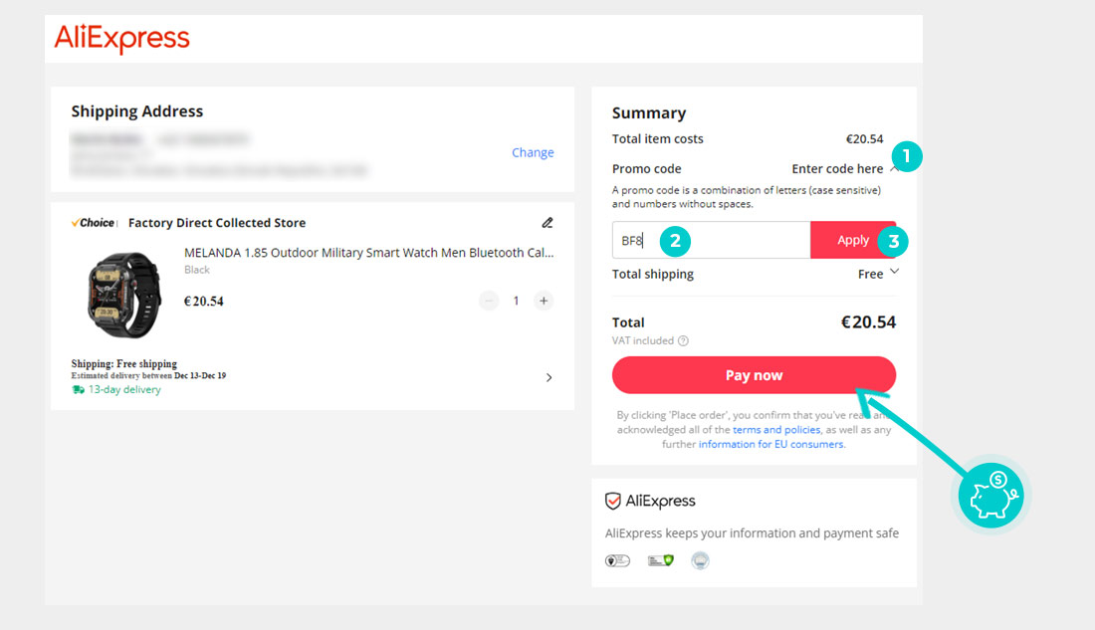Decrease smart watch quantity

click(x=489, y=301)
